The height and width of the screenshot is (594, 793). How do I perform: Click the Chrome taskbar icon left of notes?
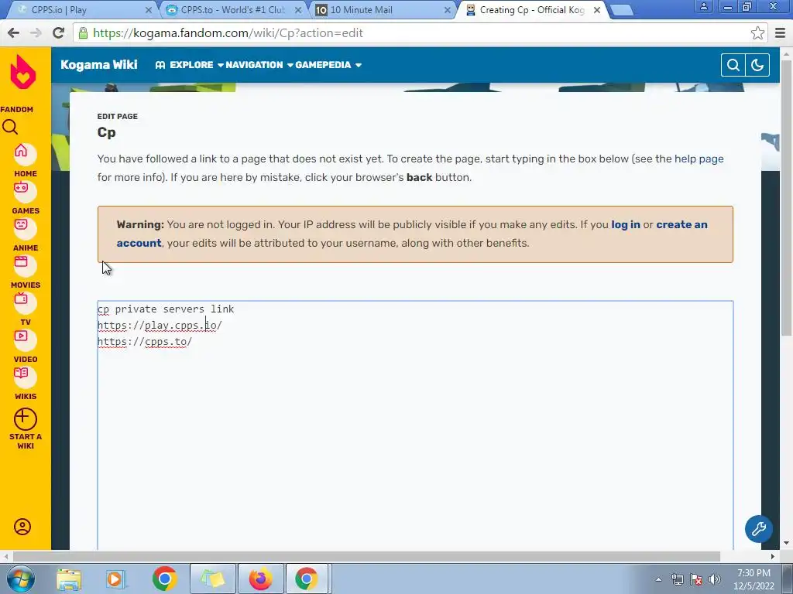pyautogui.click(x=164, y=579)
